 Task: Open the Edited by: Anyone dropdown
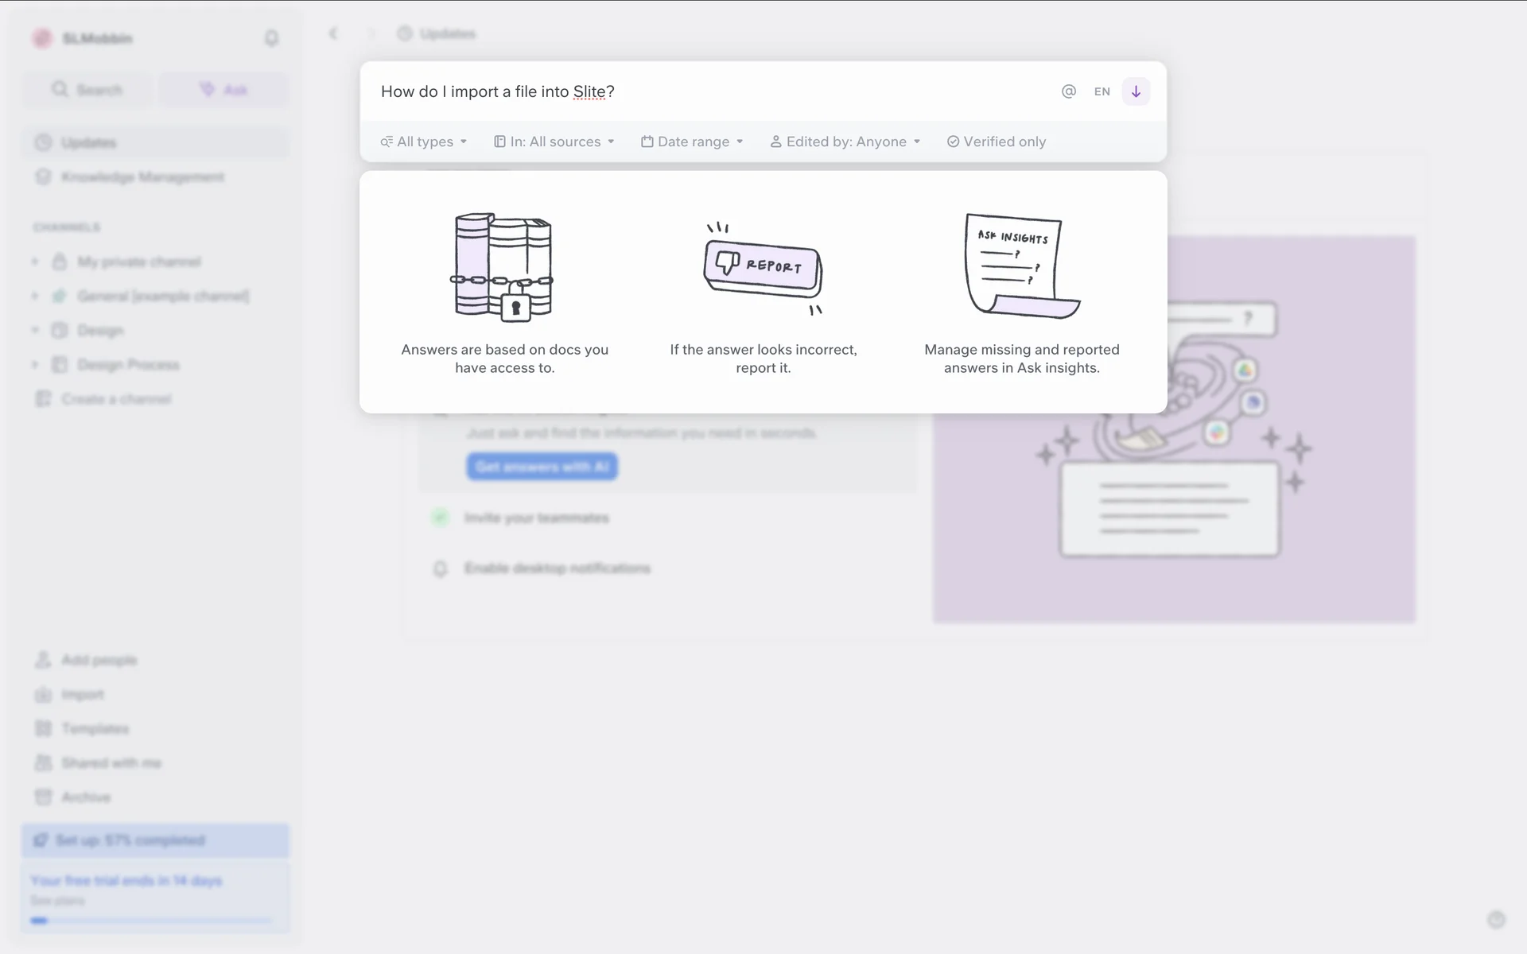(845, 142)
